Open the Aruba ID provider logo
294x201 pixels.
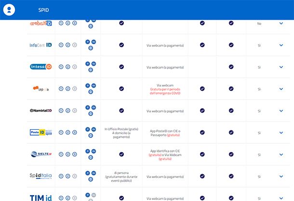pos(40,23)
